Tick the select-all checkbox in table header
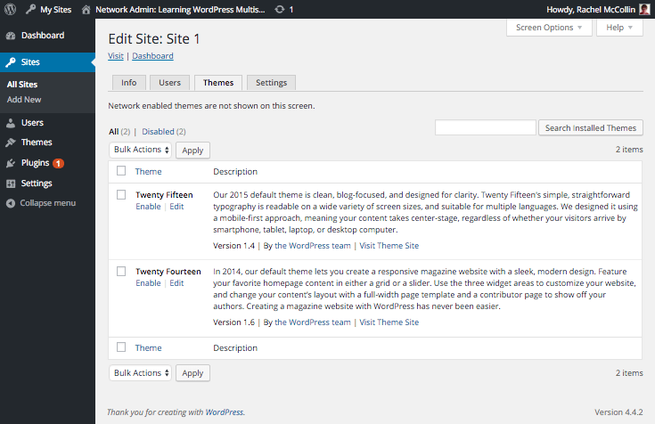 [121, 170]
